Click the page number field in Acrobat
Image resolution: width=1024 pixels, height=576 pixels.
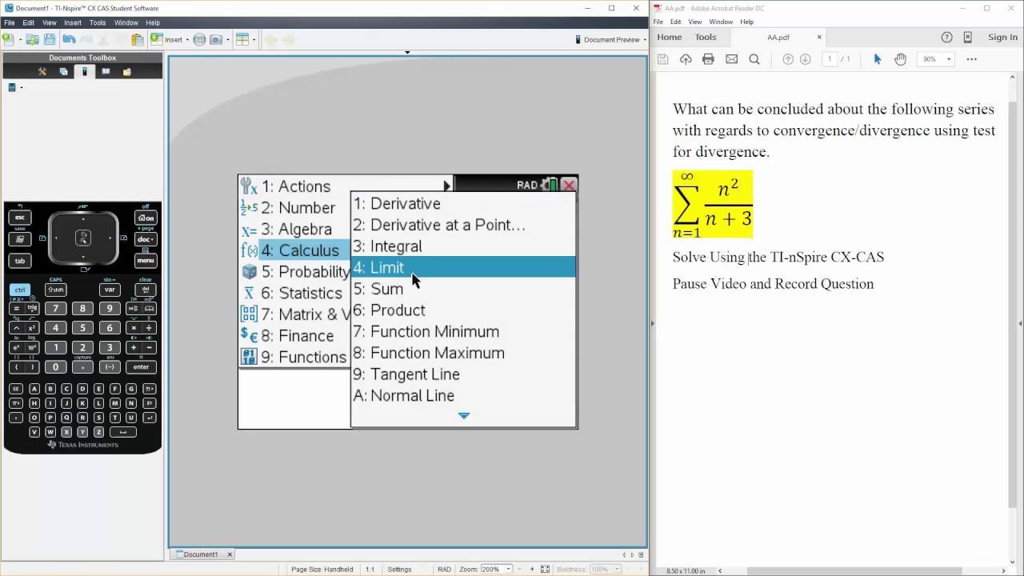coord(830,59)
